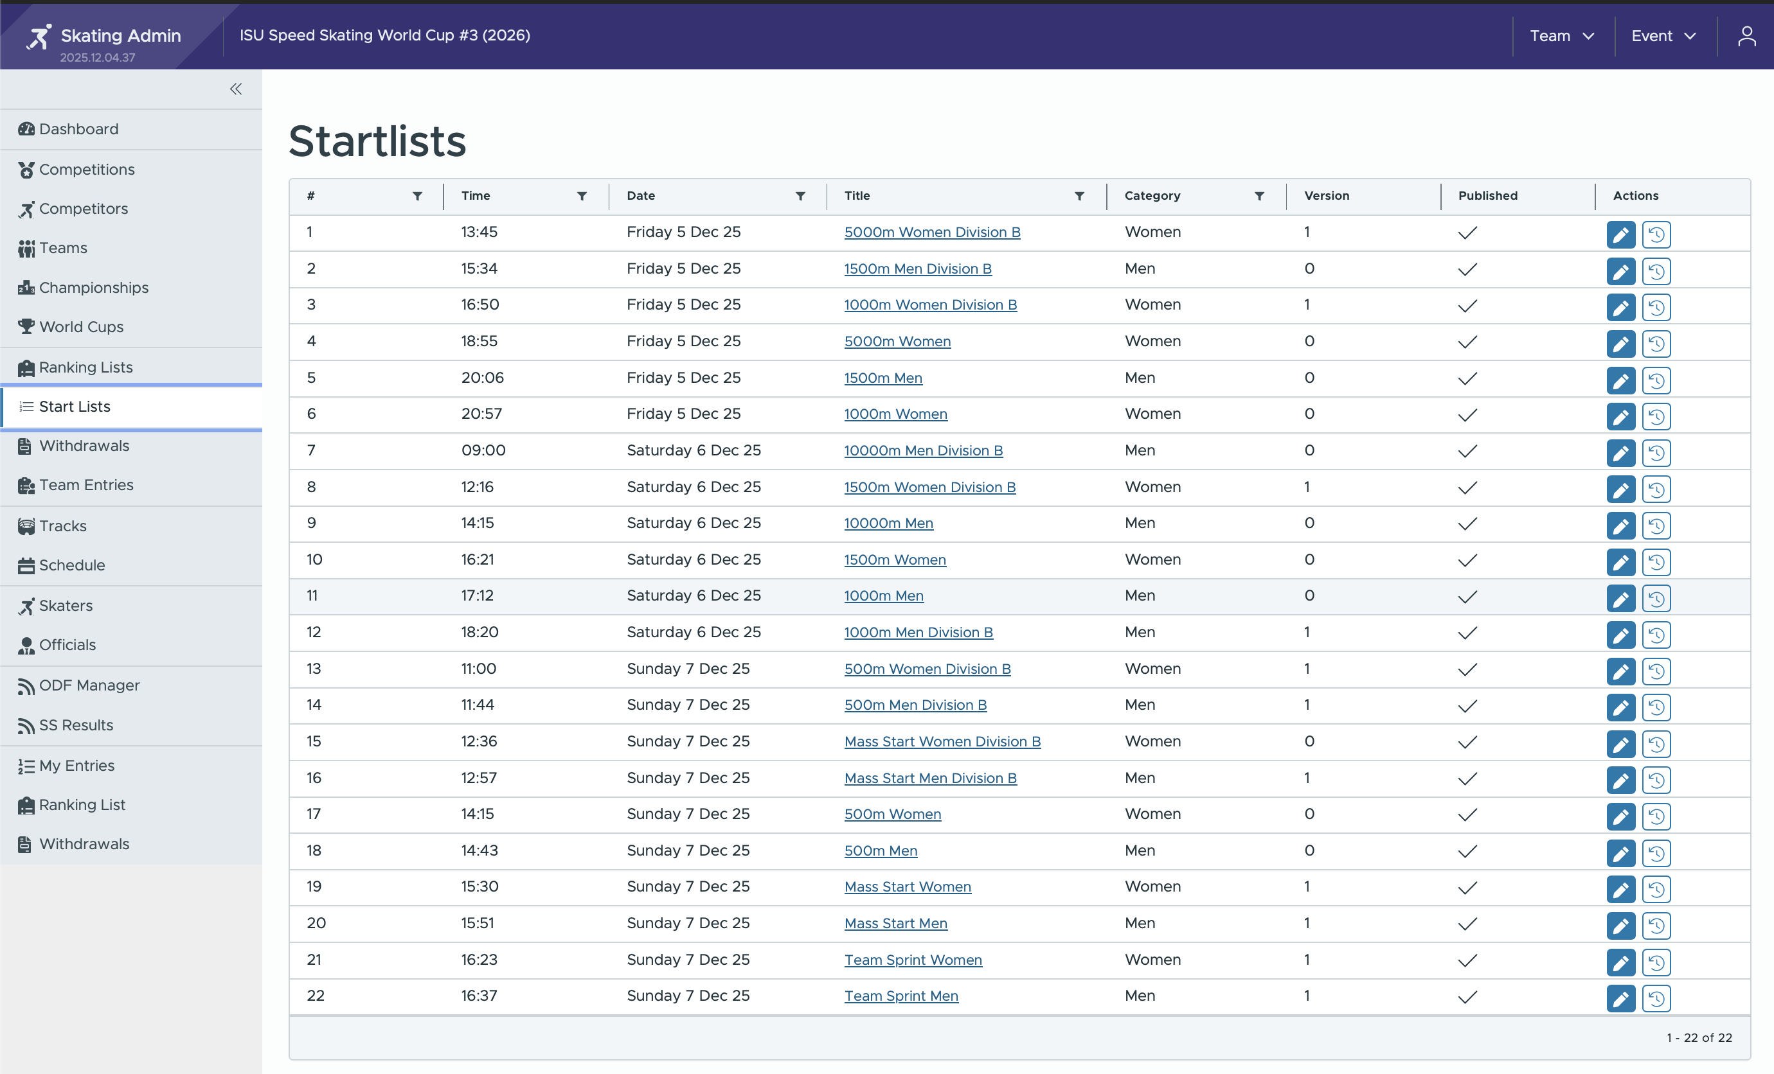Screen dimensions: 1774x1074
Task: Collapse the navigation sidebar
Action: 235,89
